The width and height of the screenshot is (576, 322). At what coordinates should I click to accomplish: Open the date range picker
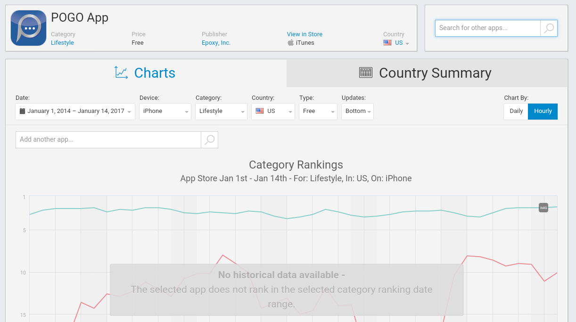point(75,112)
